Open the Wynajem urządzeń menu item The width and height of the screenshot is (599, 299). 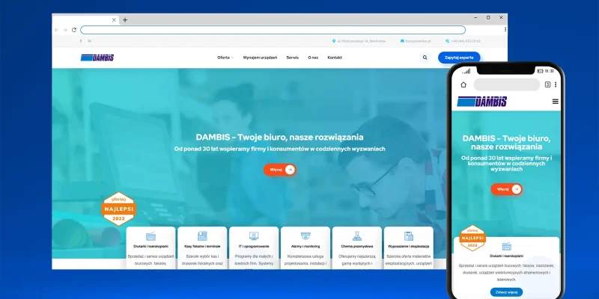260,58
